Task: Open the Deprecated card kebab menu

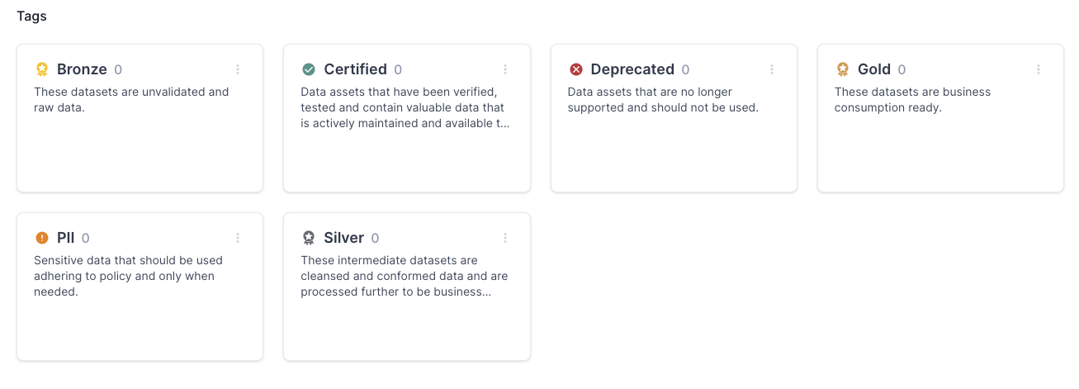Action: pyautogui.click(x=772, y=69)
